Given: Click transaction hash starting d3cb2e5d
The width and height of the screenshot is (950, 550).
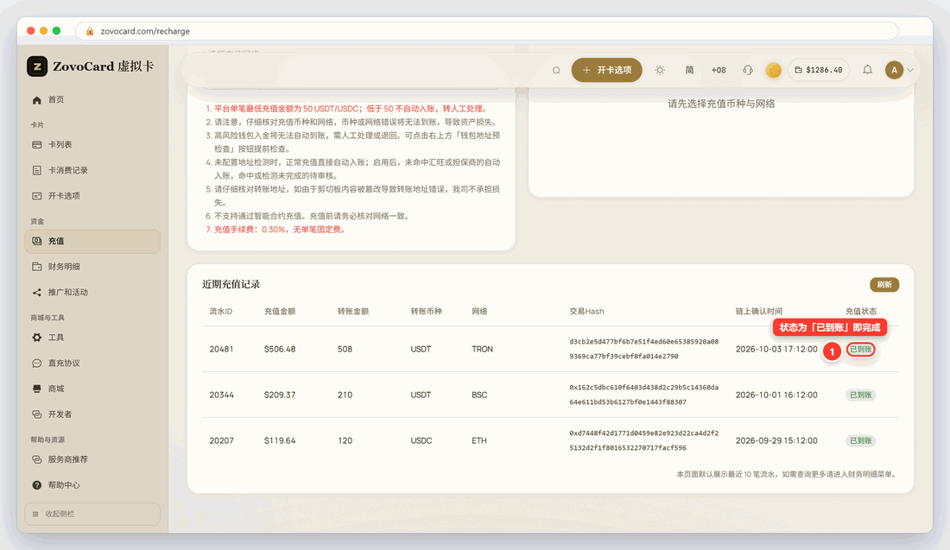Looking at the screenshot, I should [x=643, y=349].
